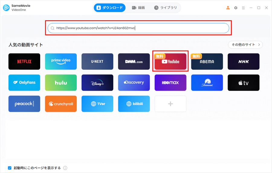Screen dimensions: 272x173
Task: Click the URL search input field
Action: coord(138,28)
